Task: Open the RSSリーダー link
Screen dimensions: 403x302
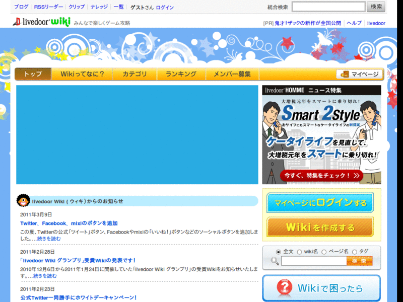Action: [48, 7]
